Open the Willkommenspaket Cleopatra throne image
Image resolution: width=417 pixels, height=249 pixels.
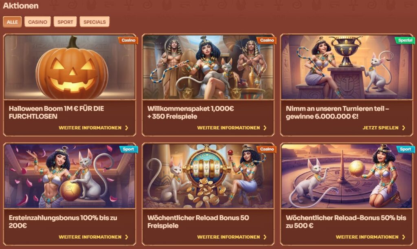(208, 67)
